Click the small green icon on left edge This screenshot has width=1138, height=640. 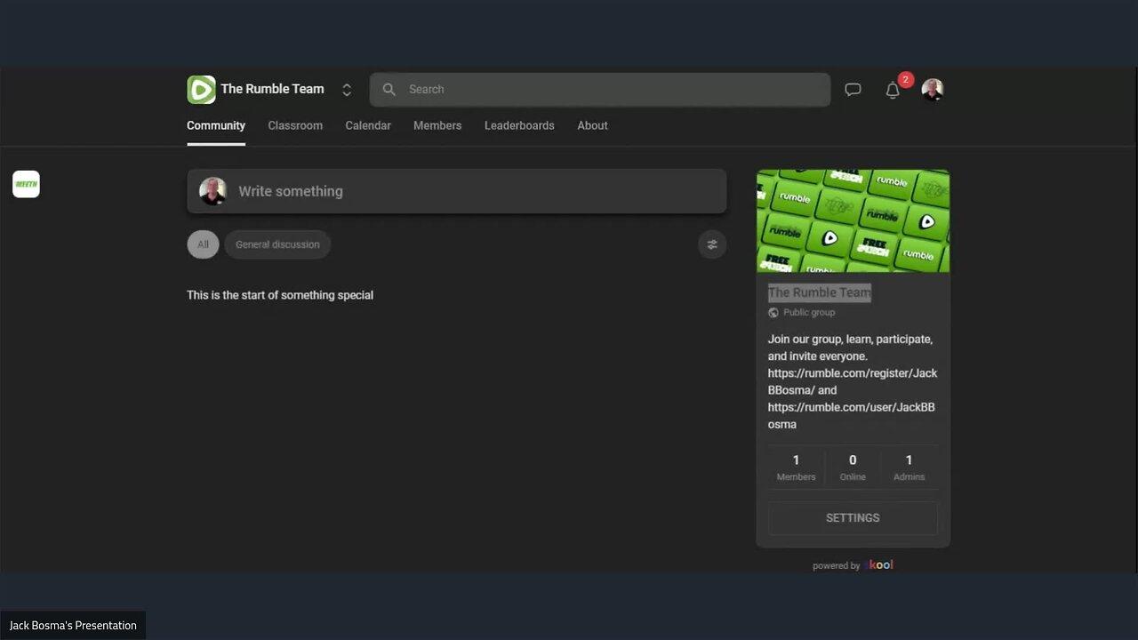pos(26,184)
